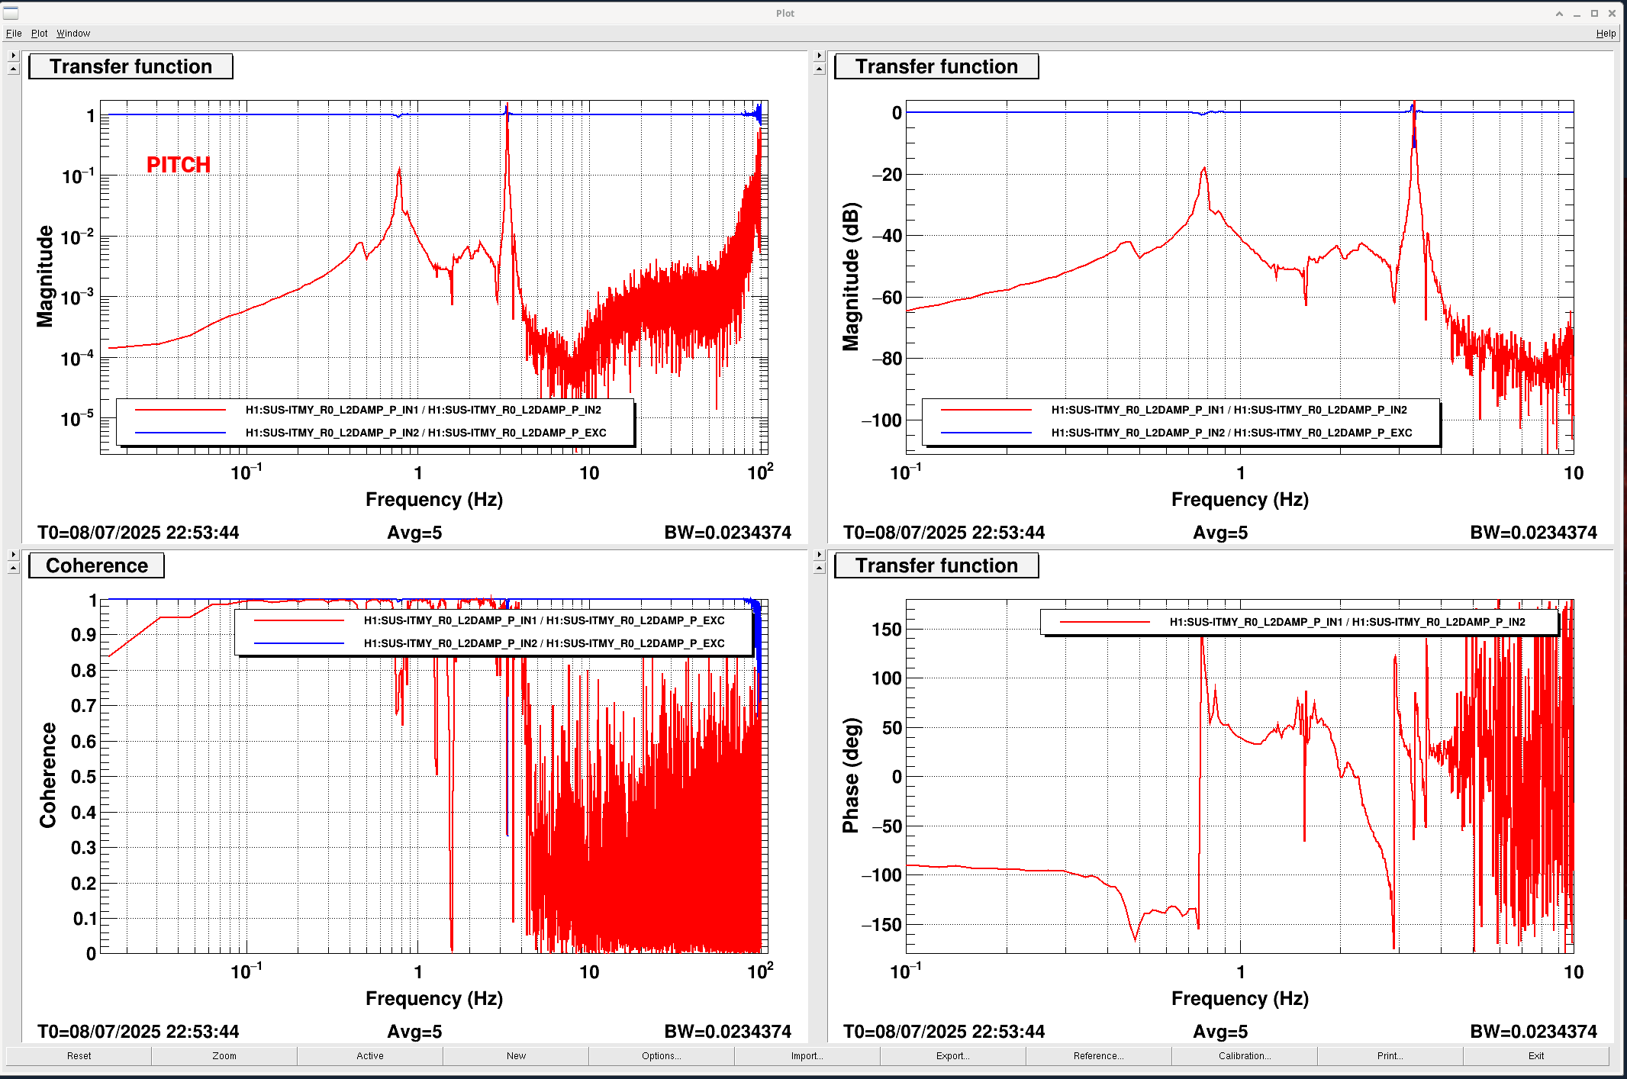The height and width of the screenshot is (1079, 1627).
Task: Open the File menu
Action: coord(14,34)
